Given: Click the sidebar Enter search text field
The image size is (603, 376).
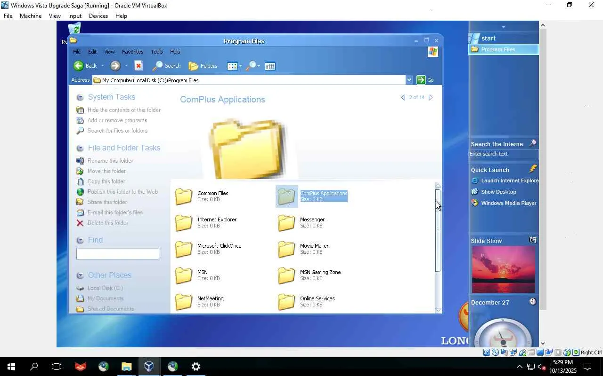Looking at the screenshot, I should [504, 154].
